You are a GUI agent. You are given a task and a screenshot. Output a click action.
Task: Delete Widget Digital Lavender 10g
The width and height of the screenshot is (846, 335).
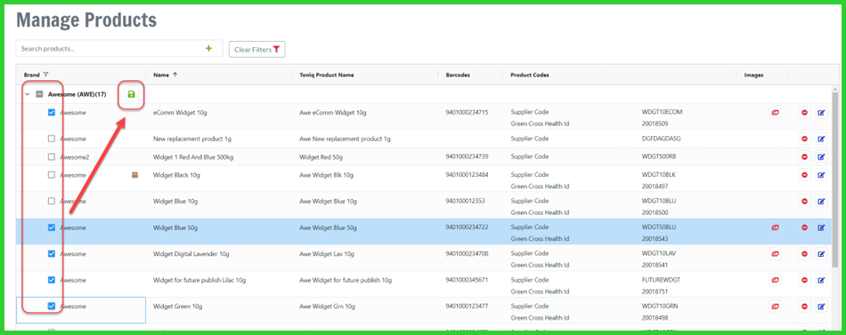coord(804,253)
